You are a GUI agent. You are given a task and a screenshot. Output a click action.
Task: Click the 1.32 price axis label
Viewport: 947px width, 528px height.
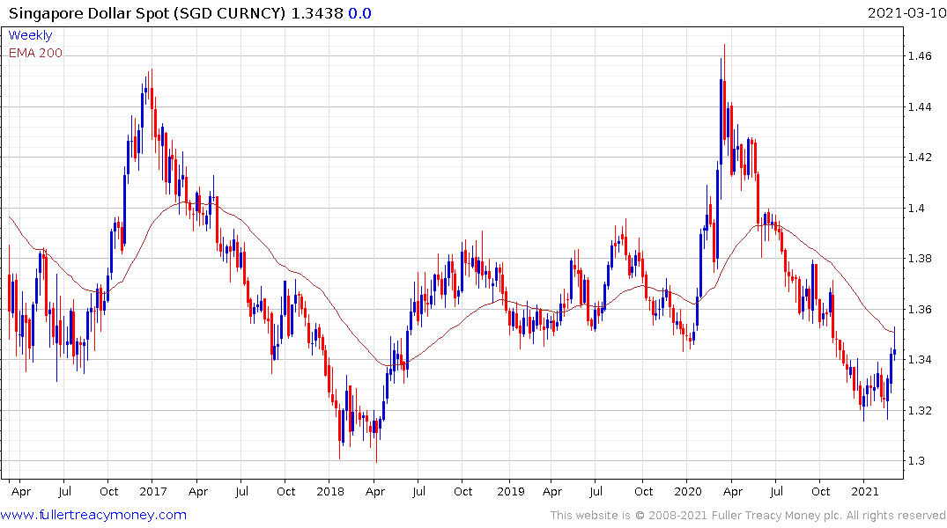pyautogui.click(x=920, y=410)
